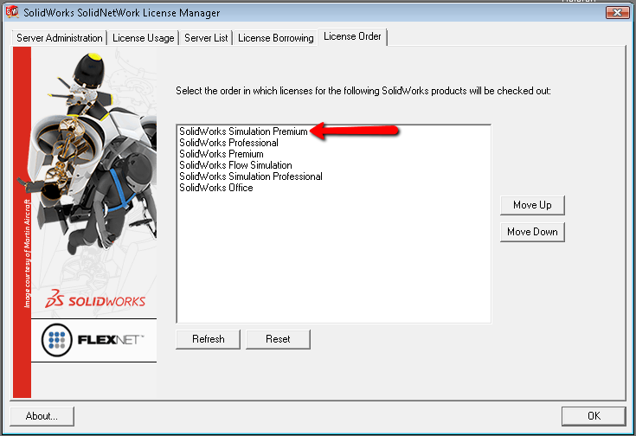Viewport: 636px width, 436px height.
Task: Select the License Order tab
Action: 352,37
